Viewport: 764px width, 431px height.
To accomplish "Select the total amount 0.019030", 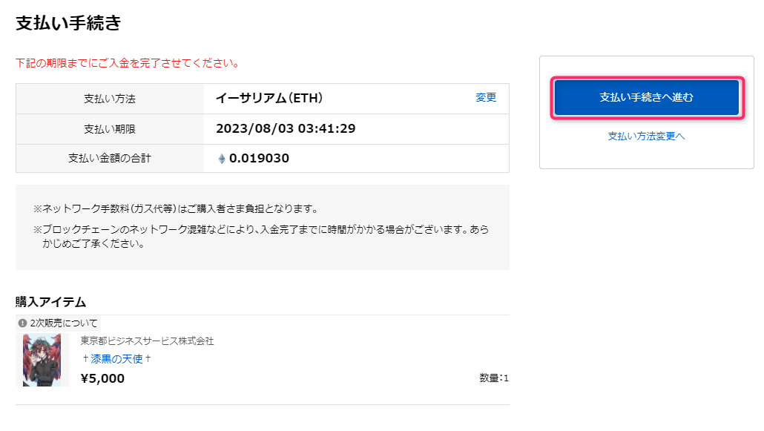I will coord(259,159).
